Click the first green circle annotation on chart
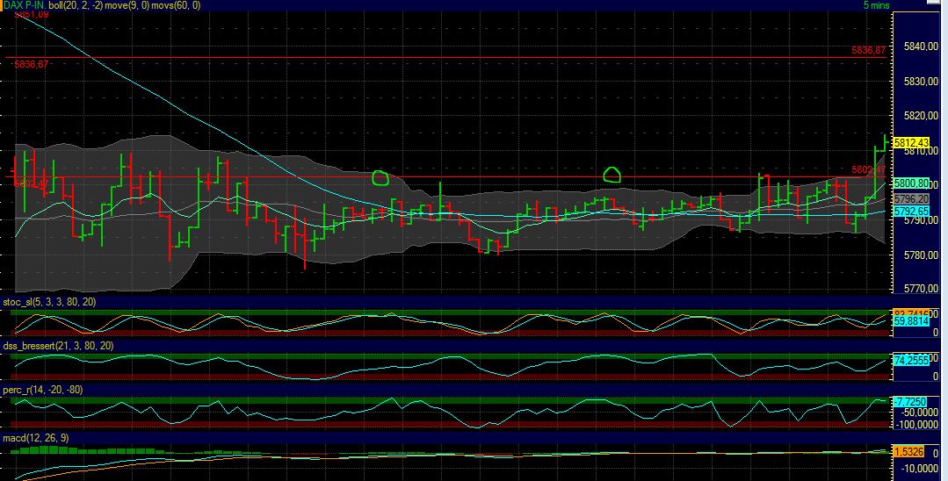This screenshot has width=948, height=481. tap(380, 178)
